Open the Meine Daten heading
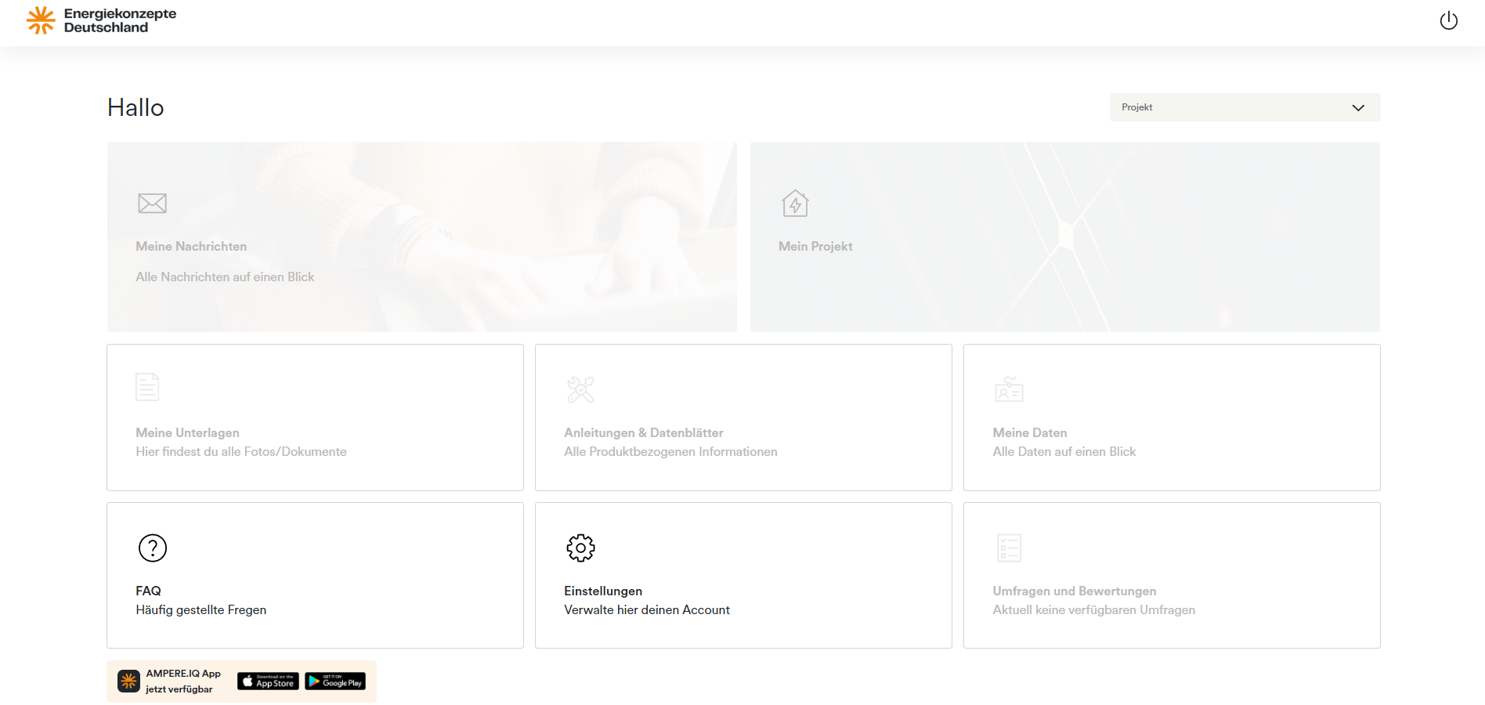1485x705 pixels. click(1029, 433)
